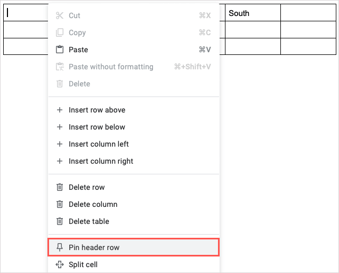
Task: Choose Insert row below
Action: tap(97, 127)
